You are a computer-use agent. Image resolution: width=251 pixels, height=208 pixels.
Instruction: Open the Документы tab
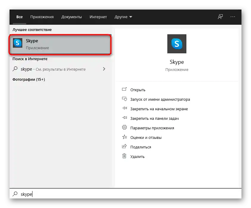(71, 17)
